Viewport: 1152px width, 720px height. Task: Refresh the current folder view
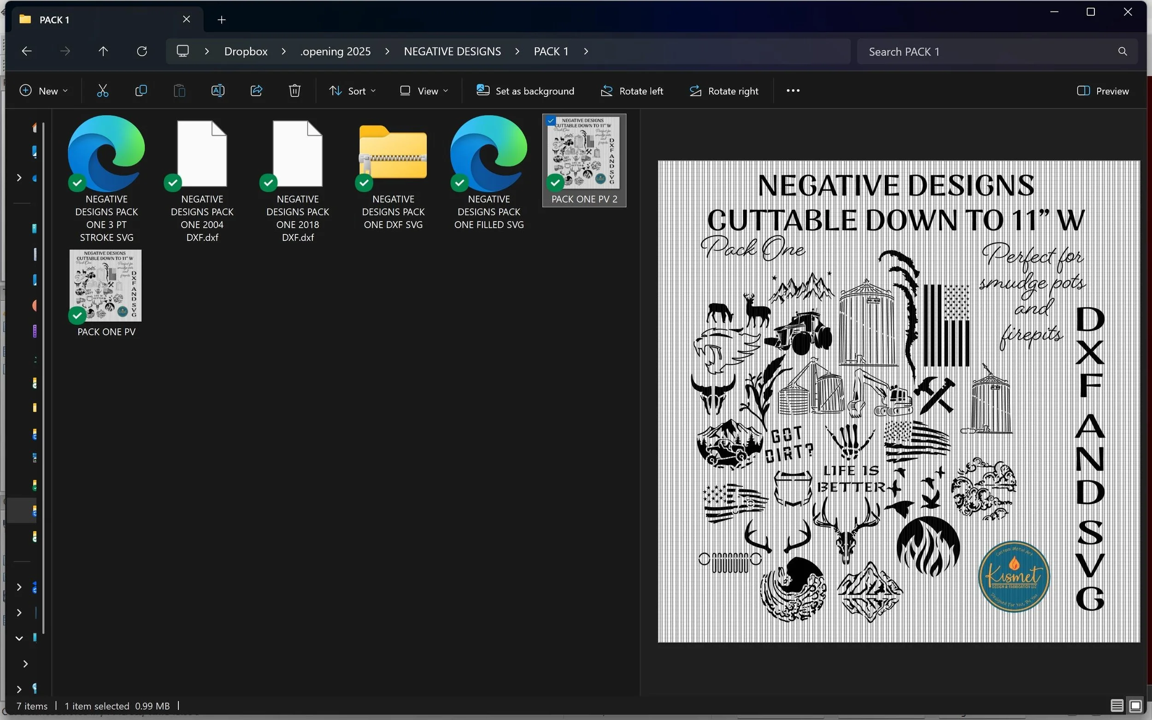point(142,52)
